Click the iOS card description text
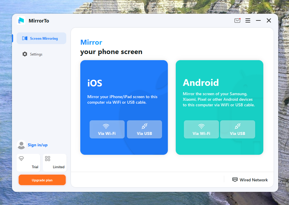The width and height of the screenshot is (289, 205). [122, 100]
